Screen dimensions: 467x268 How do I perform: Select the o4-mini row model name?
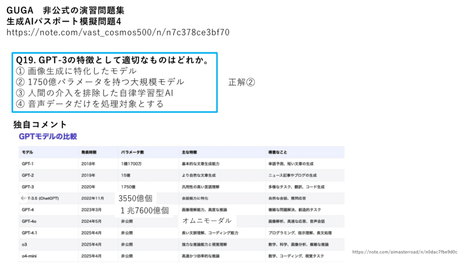coord(30,256)
